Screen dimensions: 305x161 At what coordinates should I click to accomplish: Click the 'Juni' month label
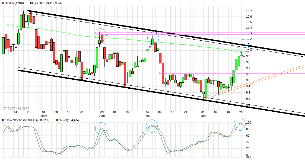[203, 116]
